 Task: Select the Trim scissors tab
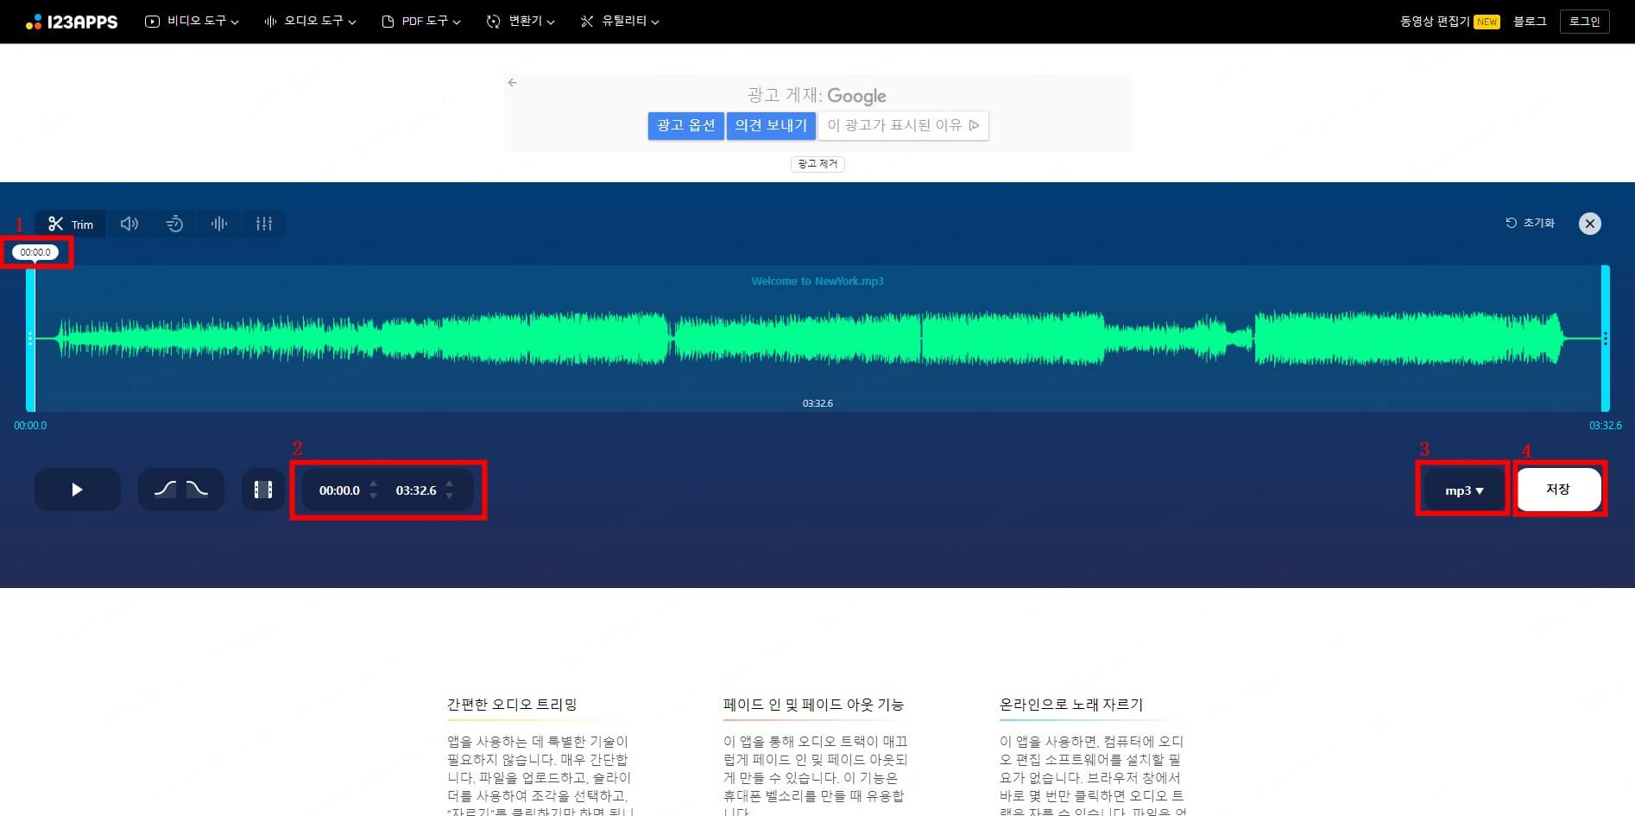pyautogui.click(x=71, y=224)
